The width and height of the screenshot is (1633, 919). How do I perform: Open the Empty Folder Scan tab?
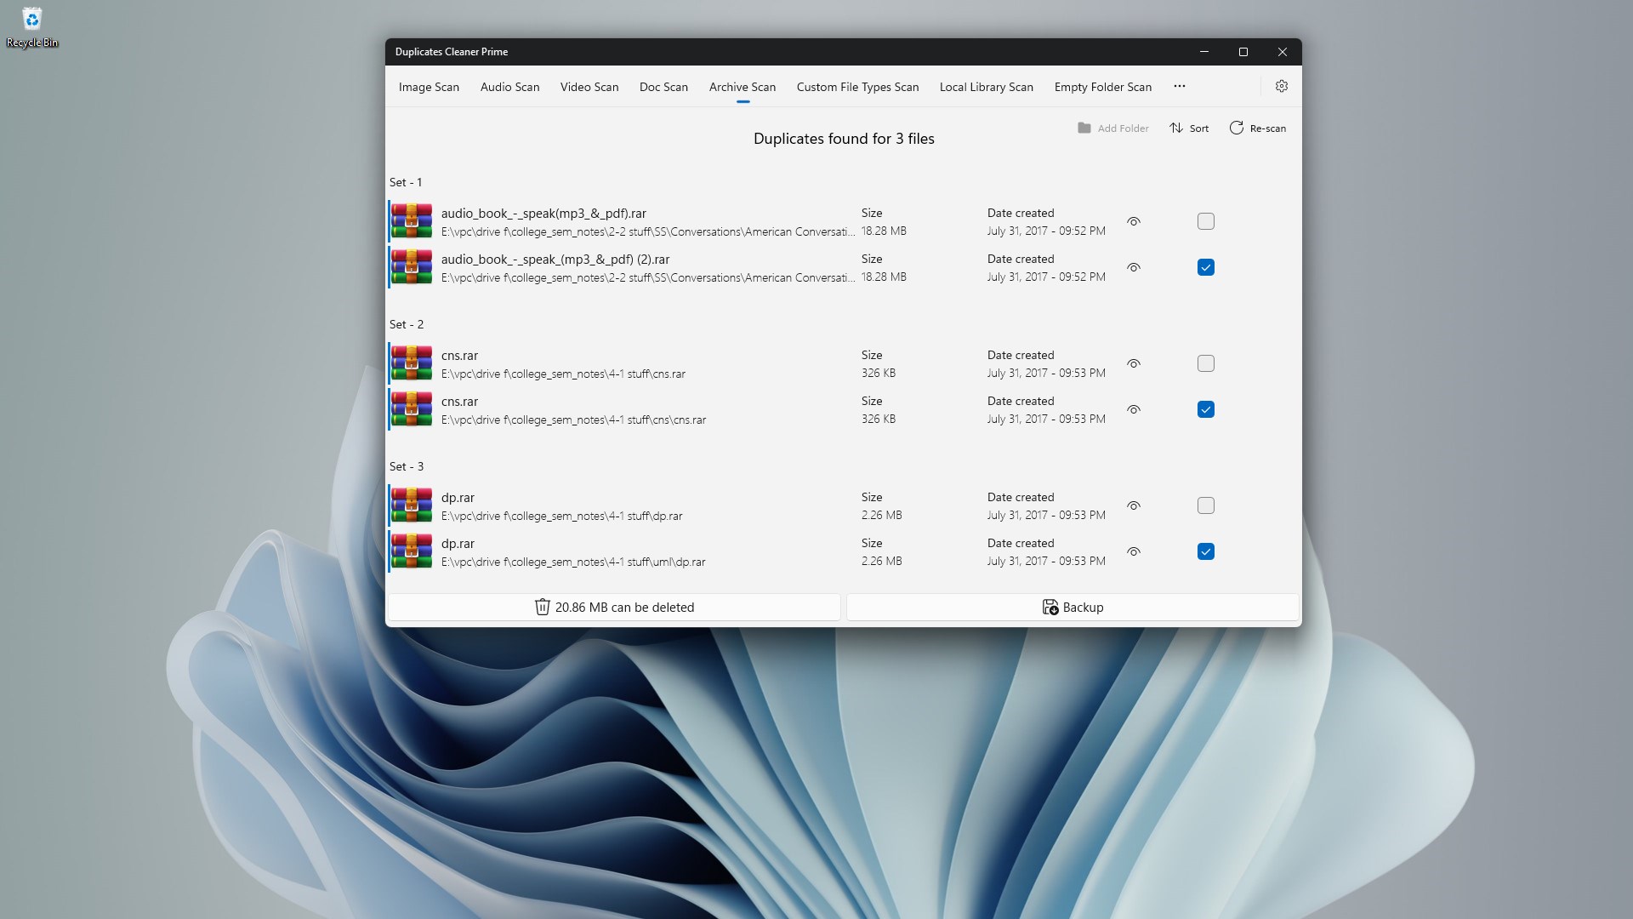click(1102, 86)
